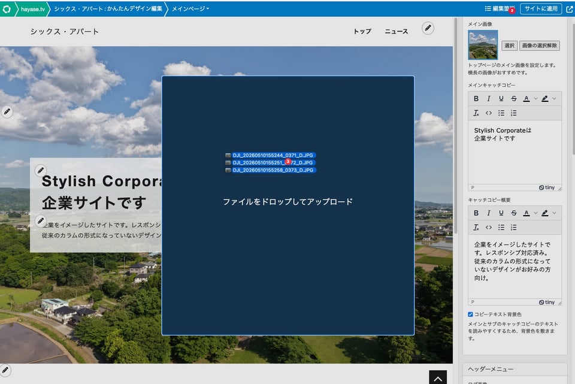This screenshot has width=575, height=384.
Task: Insert bullet list in キャッチコピー概要 editor
Action: [x=501, y=228]
